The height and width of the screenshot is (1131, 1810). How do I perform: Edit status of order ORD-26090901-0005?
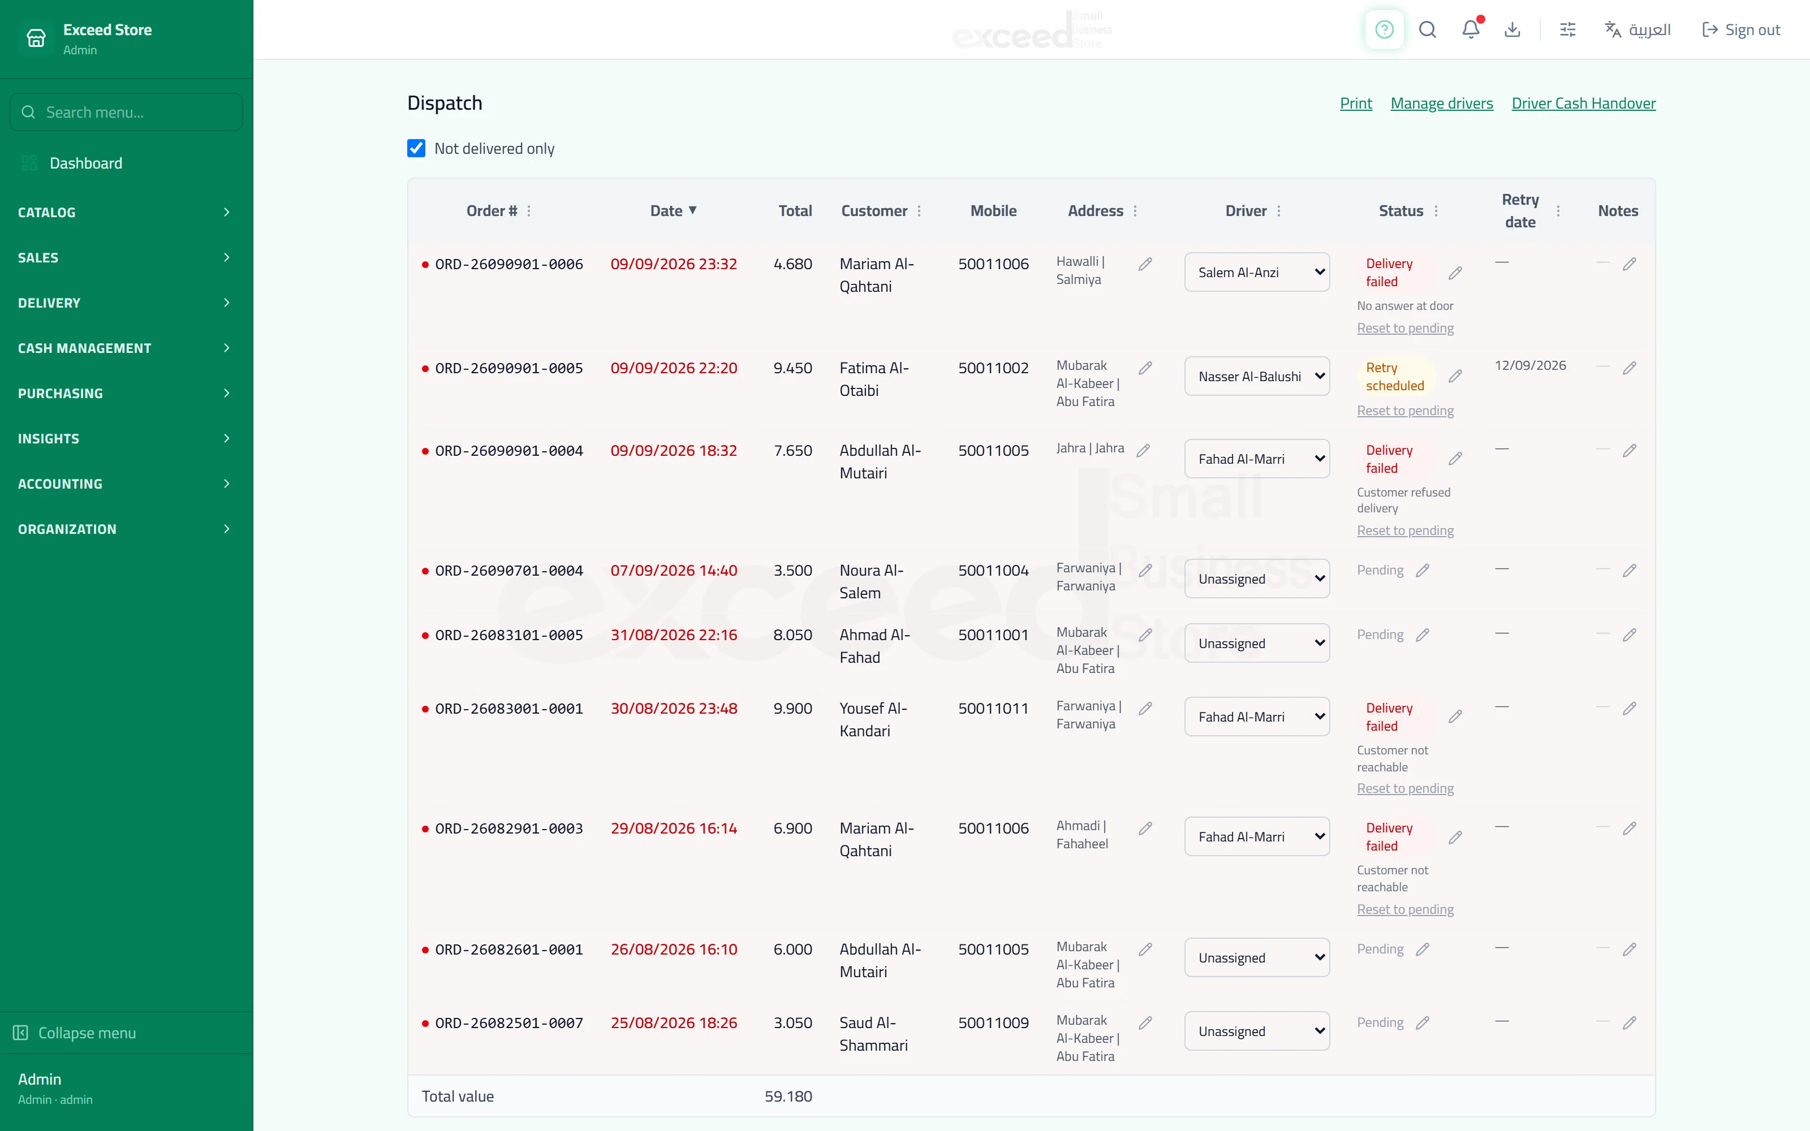pos(1455,376)
